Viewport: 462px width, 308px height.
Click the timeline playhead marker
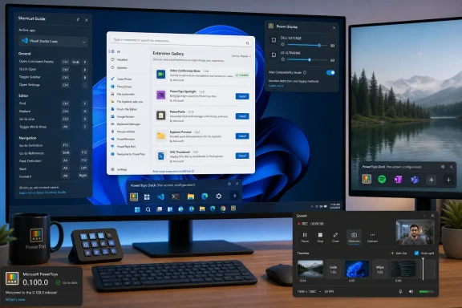tap(423, 269)
